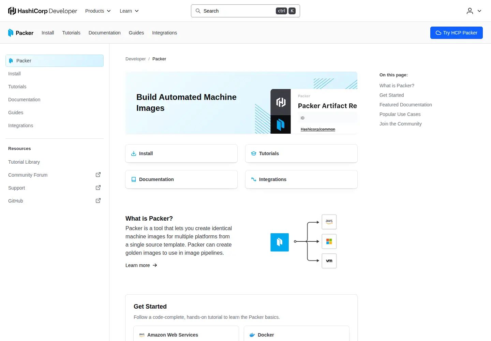Open Guides in the top product navbar
This screenshot has width=491, height=341.
click(x=136, y=33)
